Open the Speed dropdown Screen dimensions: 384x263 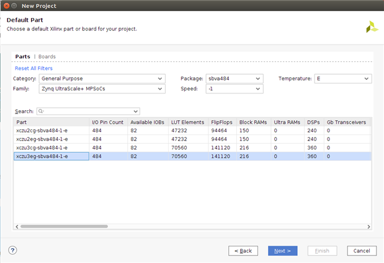pos(234,89)
